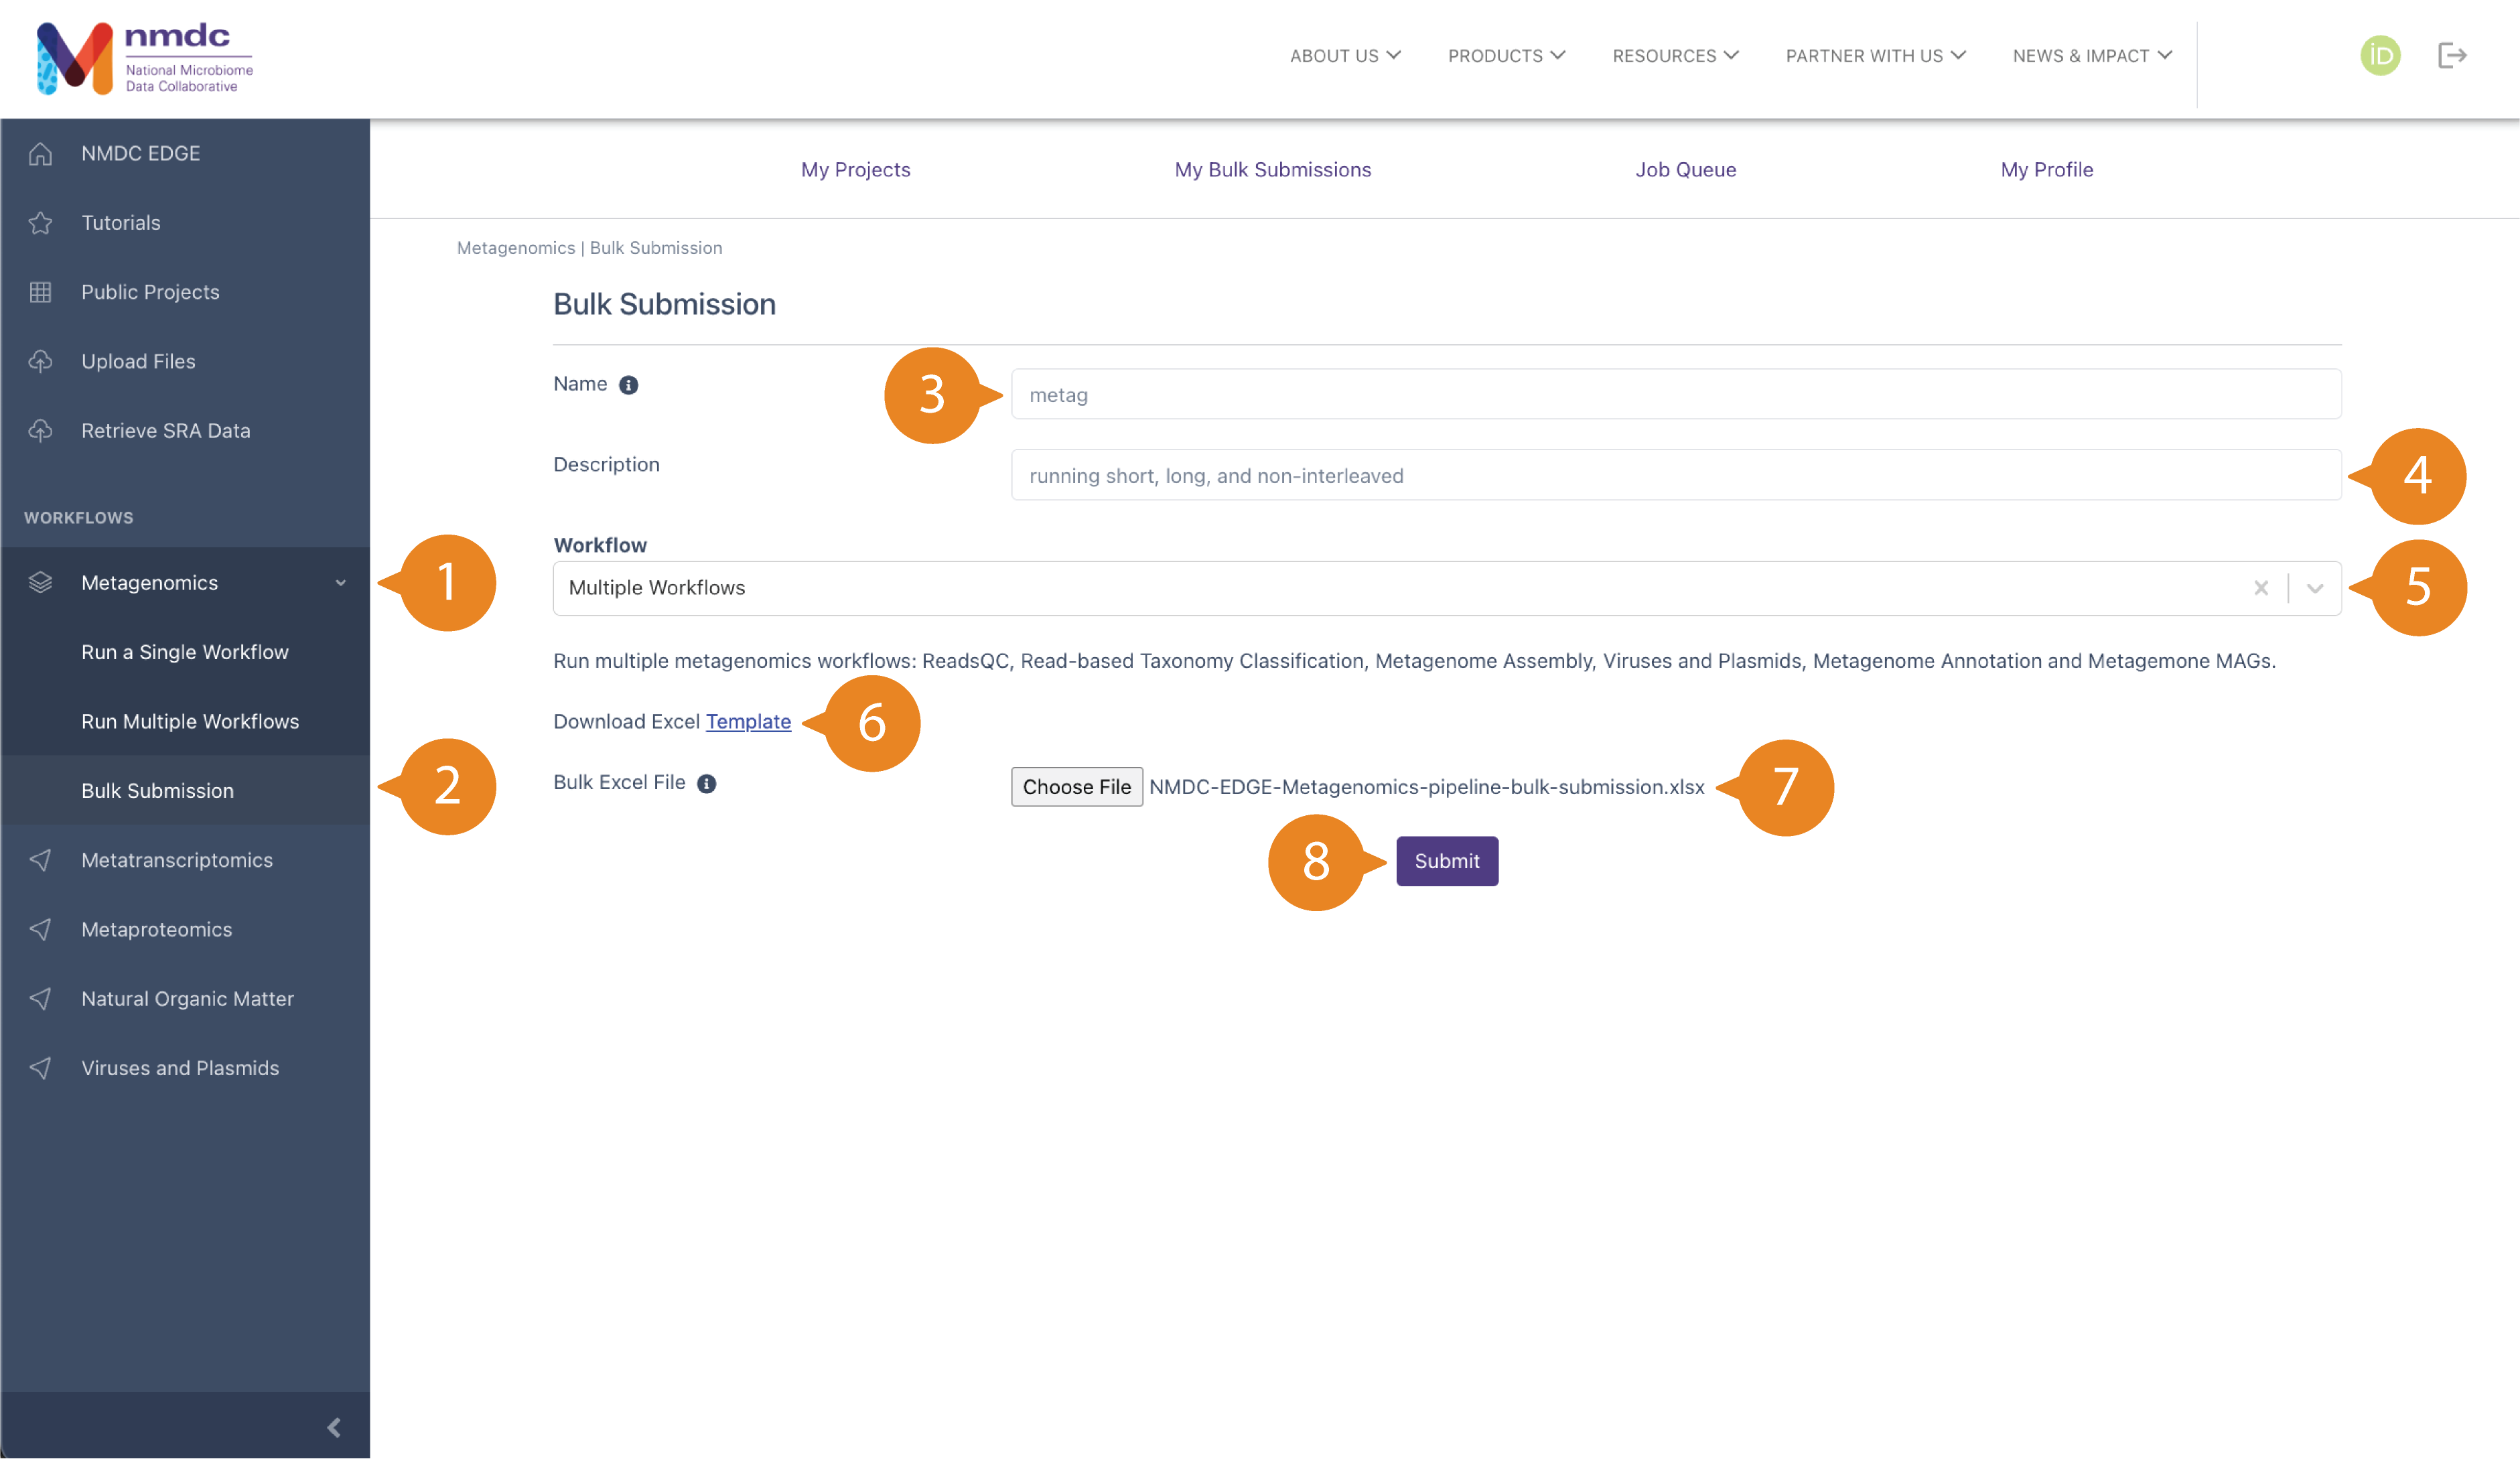This screenshot has width=2520, height=1459.
Task: Click the paper-plane icon beside Natural Organic Matter
Action: 40,998
